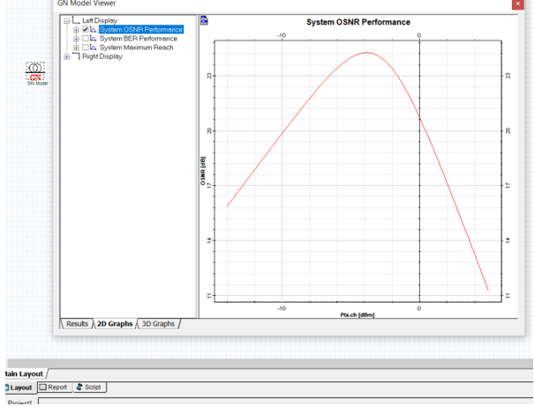534x414 pixels.
Task: Enable the System BER Performance checkbox
Action: pos(86,39)
